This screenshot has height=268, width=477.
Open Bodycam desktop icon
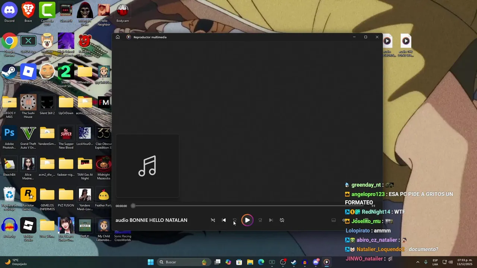point(123,13)
